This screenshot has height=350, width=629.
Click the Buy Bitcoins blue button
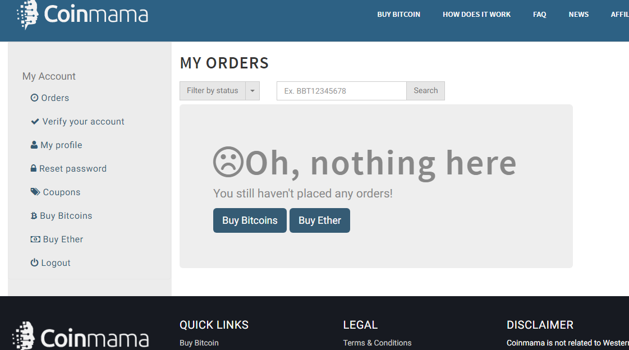pyautogui.click(x=250, y=220)
